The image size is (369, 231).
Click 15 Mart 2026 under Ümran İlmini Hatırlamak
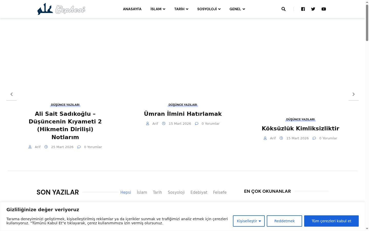(180, 123)
